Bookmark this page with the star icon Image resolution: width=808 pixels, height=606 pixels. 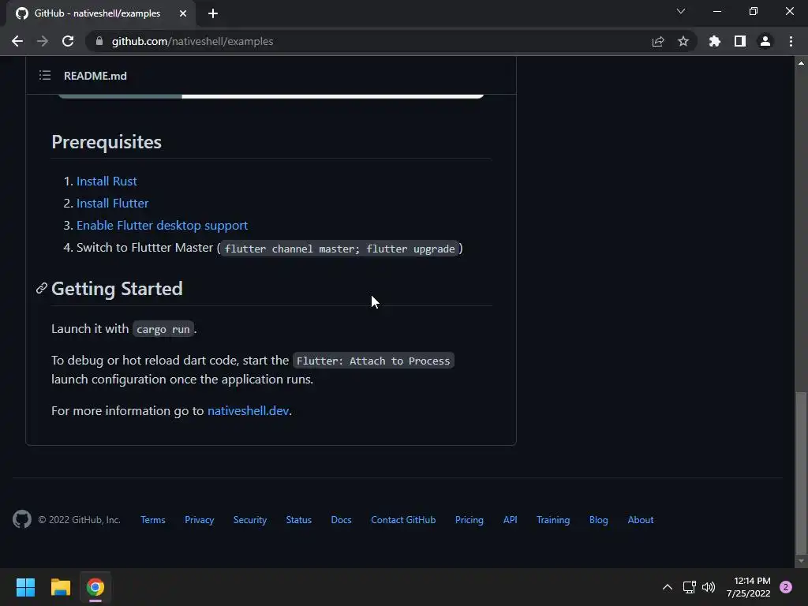point(683,41)
